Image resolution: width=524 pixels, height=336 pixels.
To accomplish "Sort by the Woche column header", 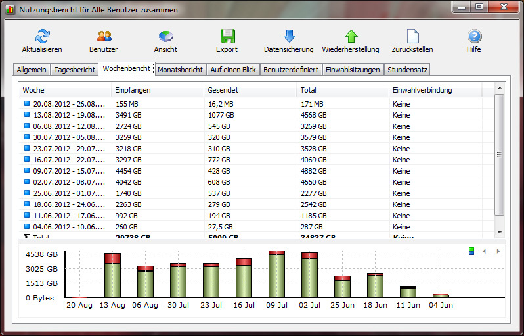I will tap(66, 90).
